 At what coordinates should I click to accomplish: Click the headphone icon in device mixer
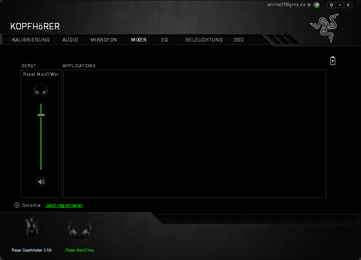coord(41,89)
